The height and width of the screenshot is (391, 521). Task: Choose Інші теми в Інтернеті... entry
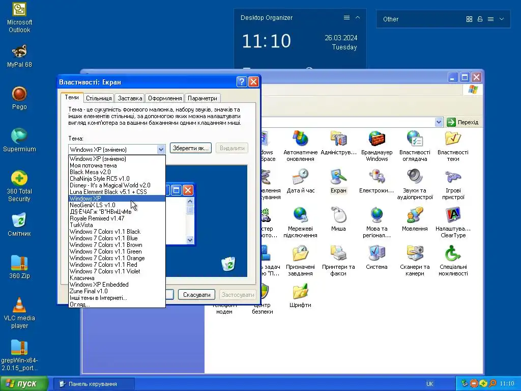click(x=117, y=298)
